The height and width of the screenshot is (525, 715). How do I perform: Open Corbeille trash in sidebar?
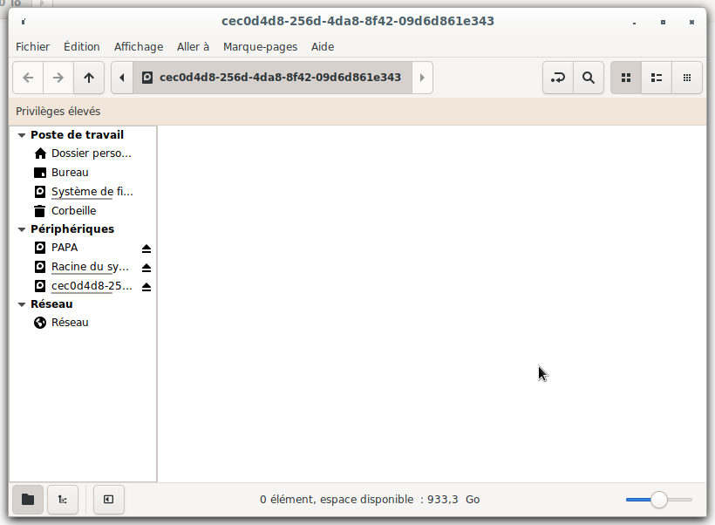[73, 210]
